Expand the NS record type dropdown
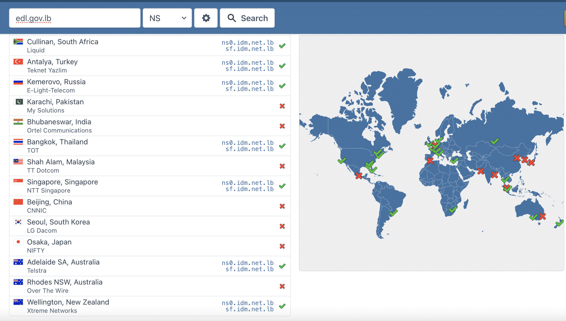 (167, 18)
